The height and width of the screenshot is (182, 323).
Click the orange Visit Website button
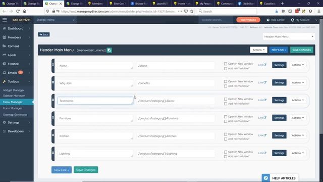pos(248,20)
